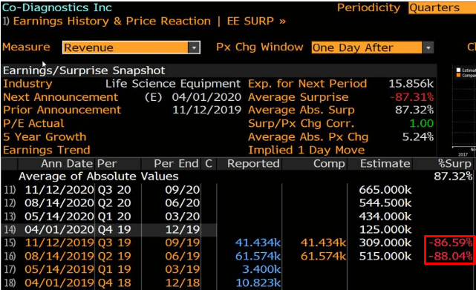Click the -86.59% surprise value
Viewport: 476px width, 290px height.
point(451,243)
